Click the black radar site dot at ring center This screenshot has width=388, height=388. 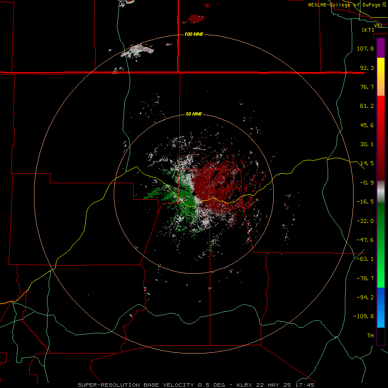[194, 194]
